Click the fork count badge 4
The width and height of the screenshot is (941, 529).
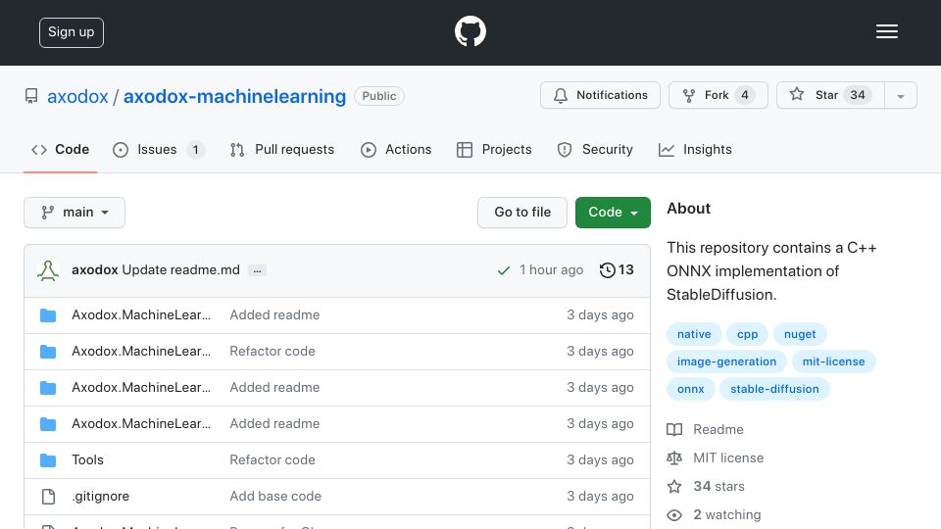click(x=745, y=95)
